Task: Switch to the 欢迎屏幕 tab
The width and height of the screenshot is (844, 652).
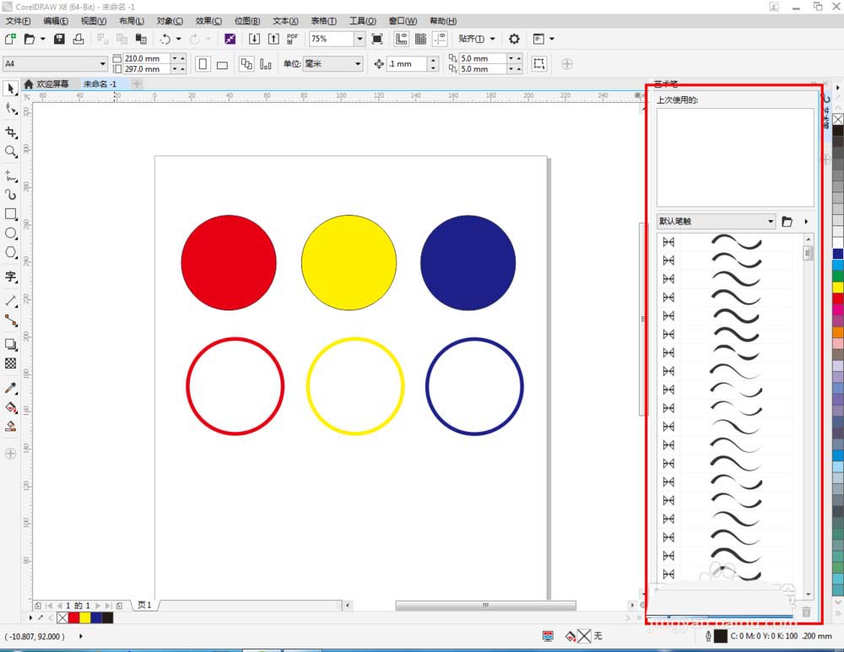Action: click(x=46, y=84)
